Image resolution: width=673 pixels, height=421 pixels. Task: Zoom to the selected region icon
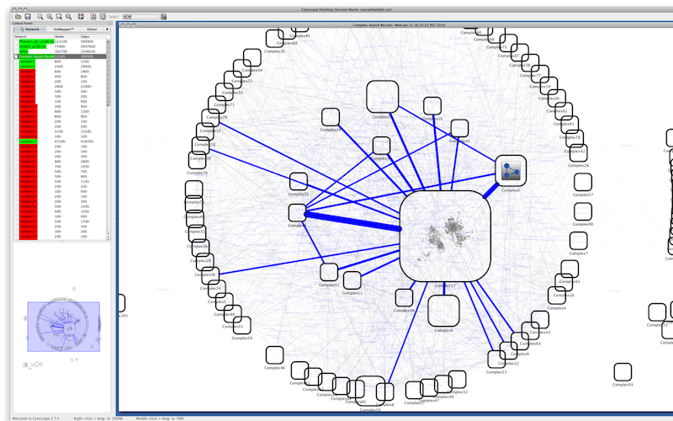59,16
